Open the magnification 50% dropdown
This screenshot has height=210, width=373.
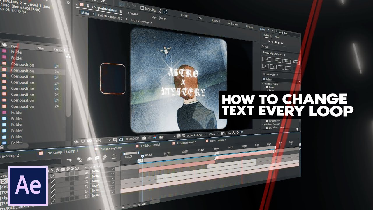[x=102, y=141]
